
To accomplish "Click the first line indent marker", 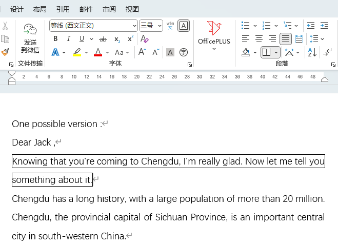I will coord(12,73).
